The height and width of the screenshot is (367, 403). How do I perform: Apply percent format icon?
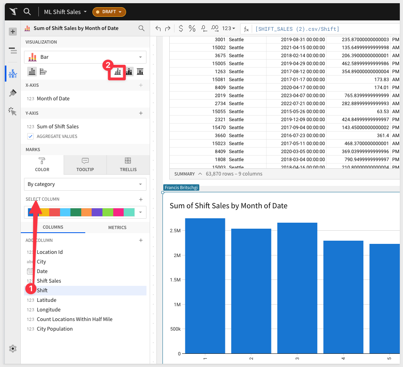pyautogui.click(x=192, y=28)
